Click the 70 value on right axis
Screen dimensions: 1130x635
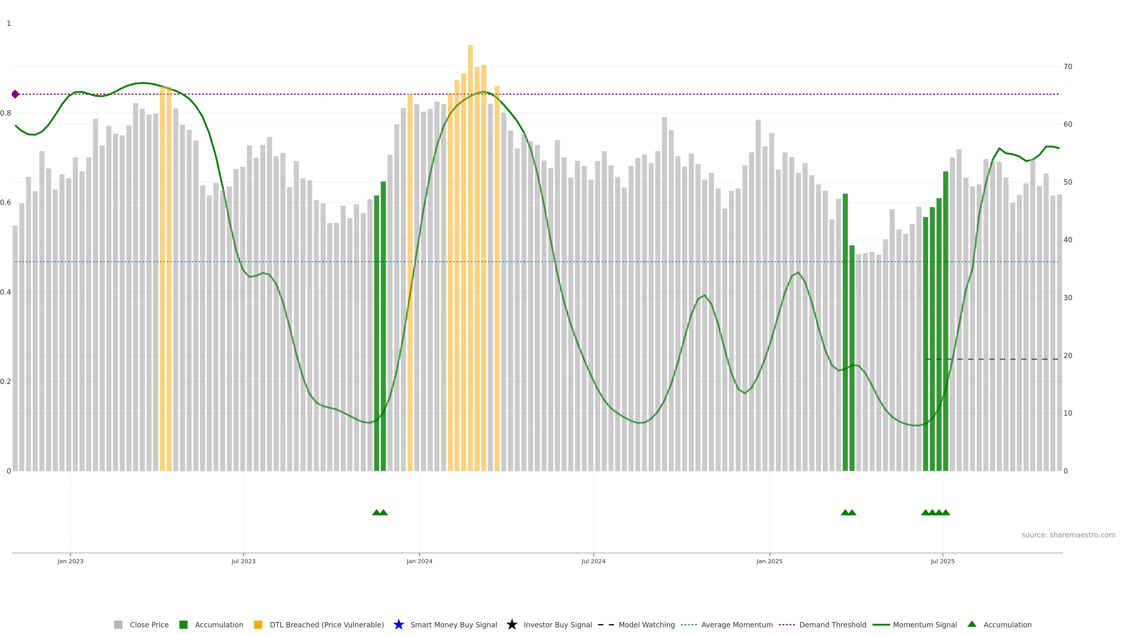(1068, 67)
